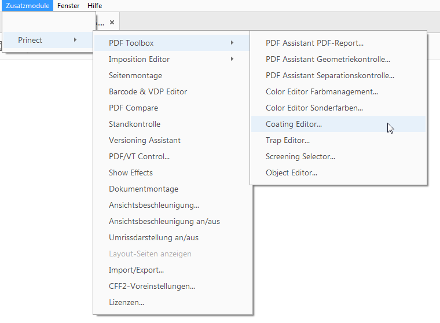
Task: Select Seitenmontage from the Prinect menu
Action: tap(171, 75)
